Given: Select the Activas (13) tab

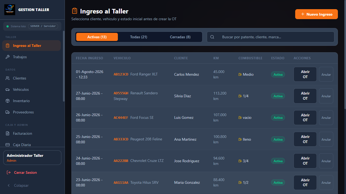Looking at the screenshot, I should point(97,37).
